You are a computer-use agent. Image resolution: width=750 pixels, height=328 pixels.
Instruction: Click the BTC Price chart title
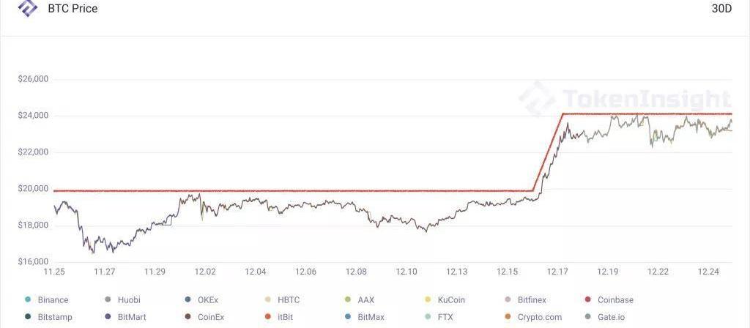tap(73, 9)
